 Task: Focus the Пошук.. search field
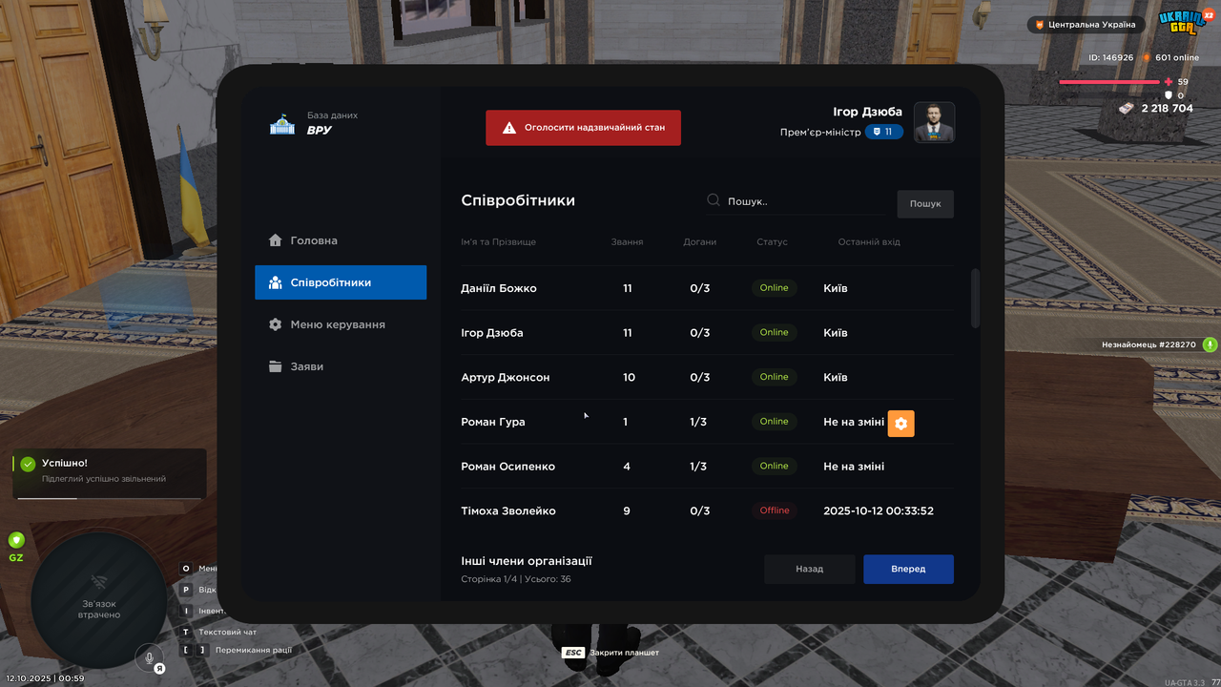point(797,201)
